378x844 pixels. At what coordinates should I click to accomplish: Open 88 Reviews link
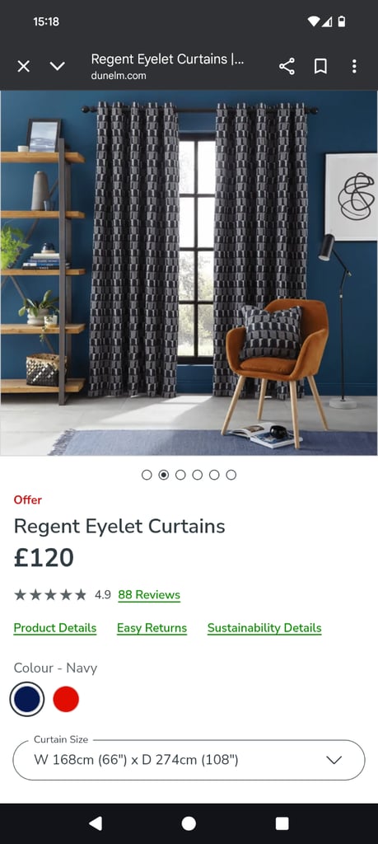(x=149, y=595)
